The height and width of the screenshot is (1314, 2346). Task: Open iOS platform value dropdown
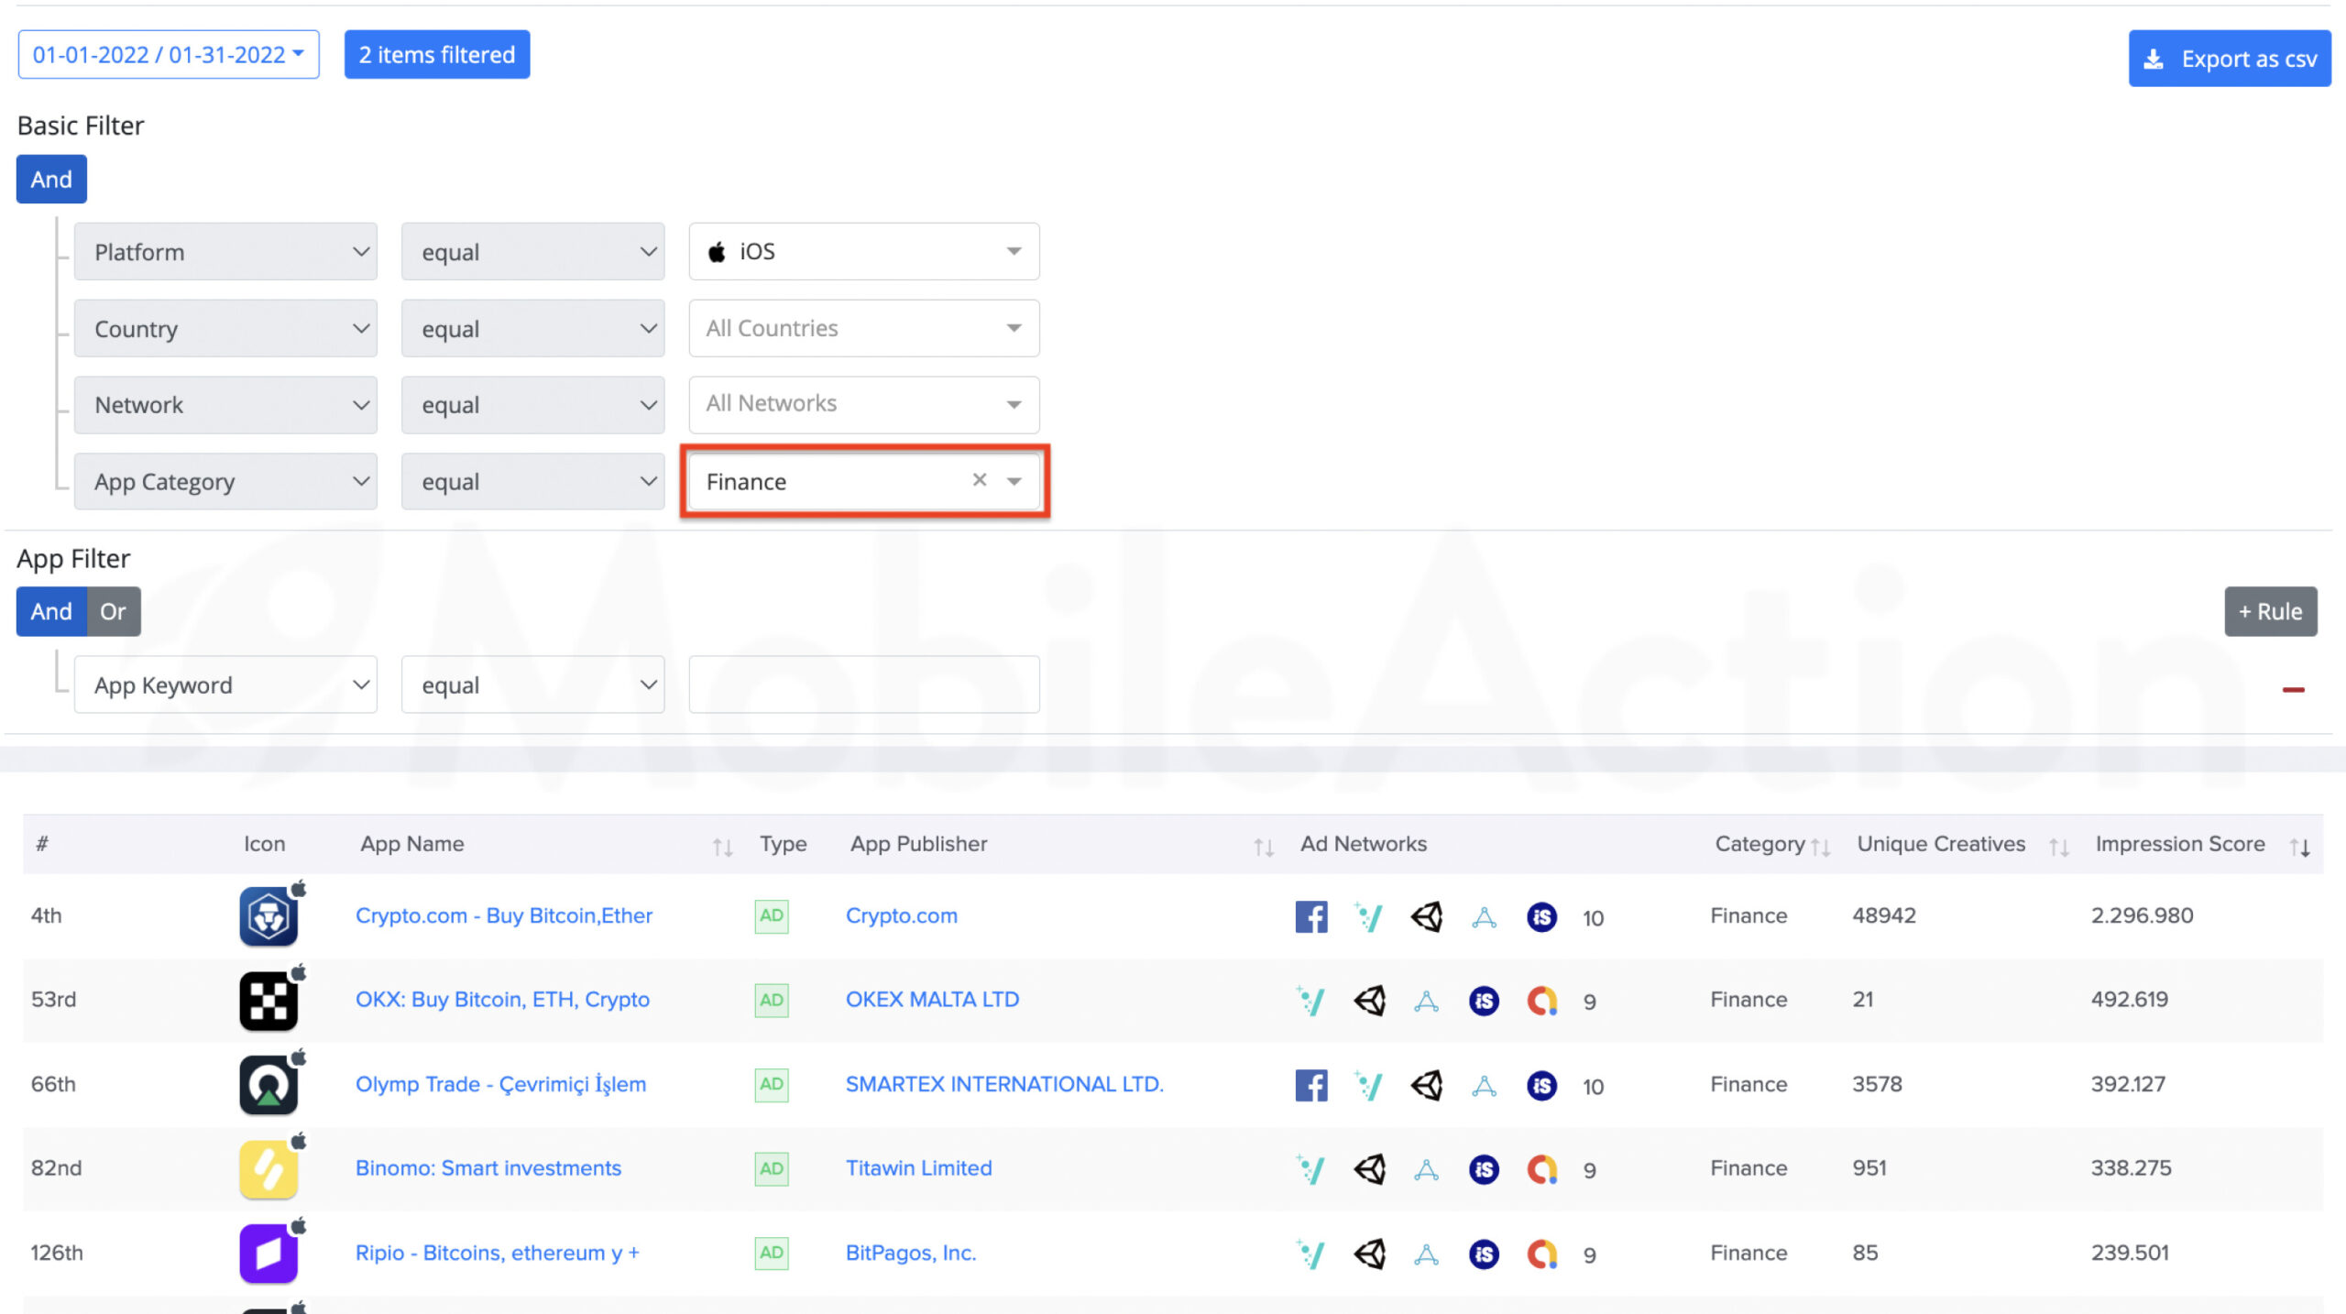pyautogui.click(x=864, y=251)
